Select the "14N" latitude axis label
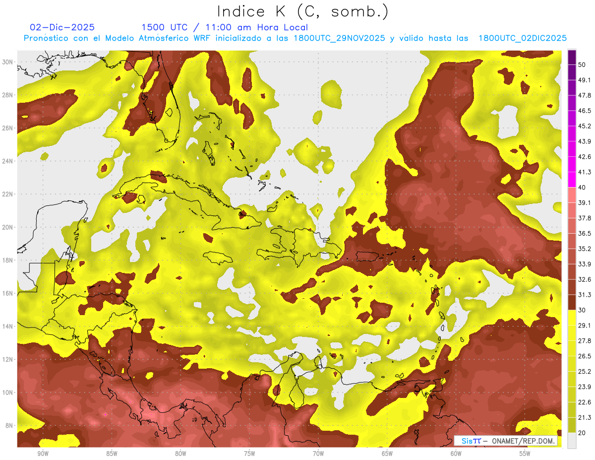Image resolution: width=595 pixels, height=460 pixels. 7,326
